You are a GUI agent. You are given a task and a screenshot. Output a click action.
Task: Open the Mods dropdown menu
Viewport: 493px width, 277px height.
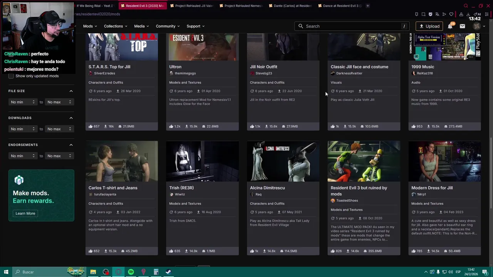pos(90,26)
